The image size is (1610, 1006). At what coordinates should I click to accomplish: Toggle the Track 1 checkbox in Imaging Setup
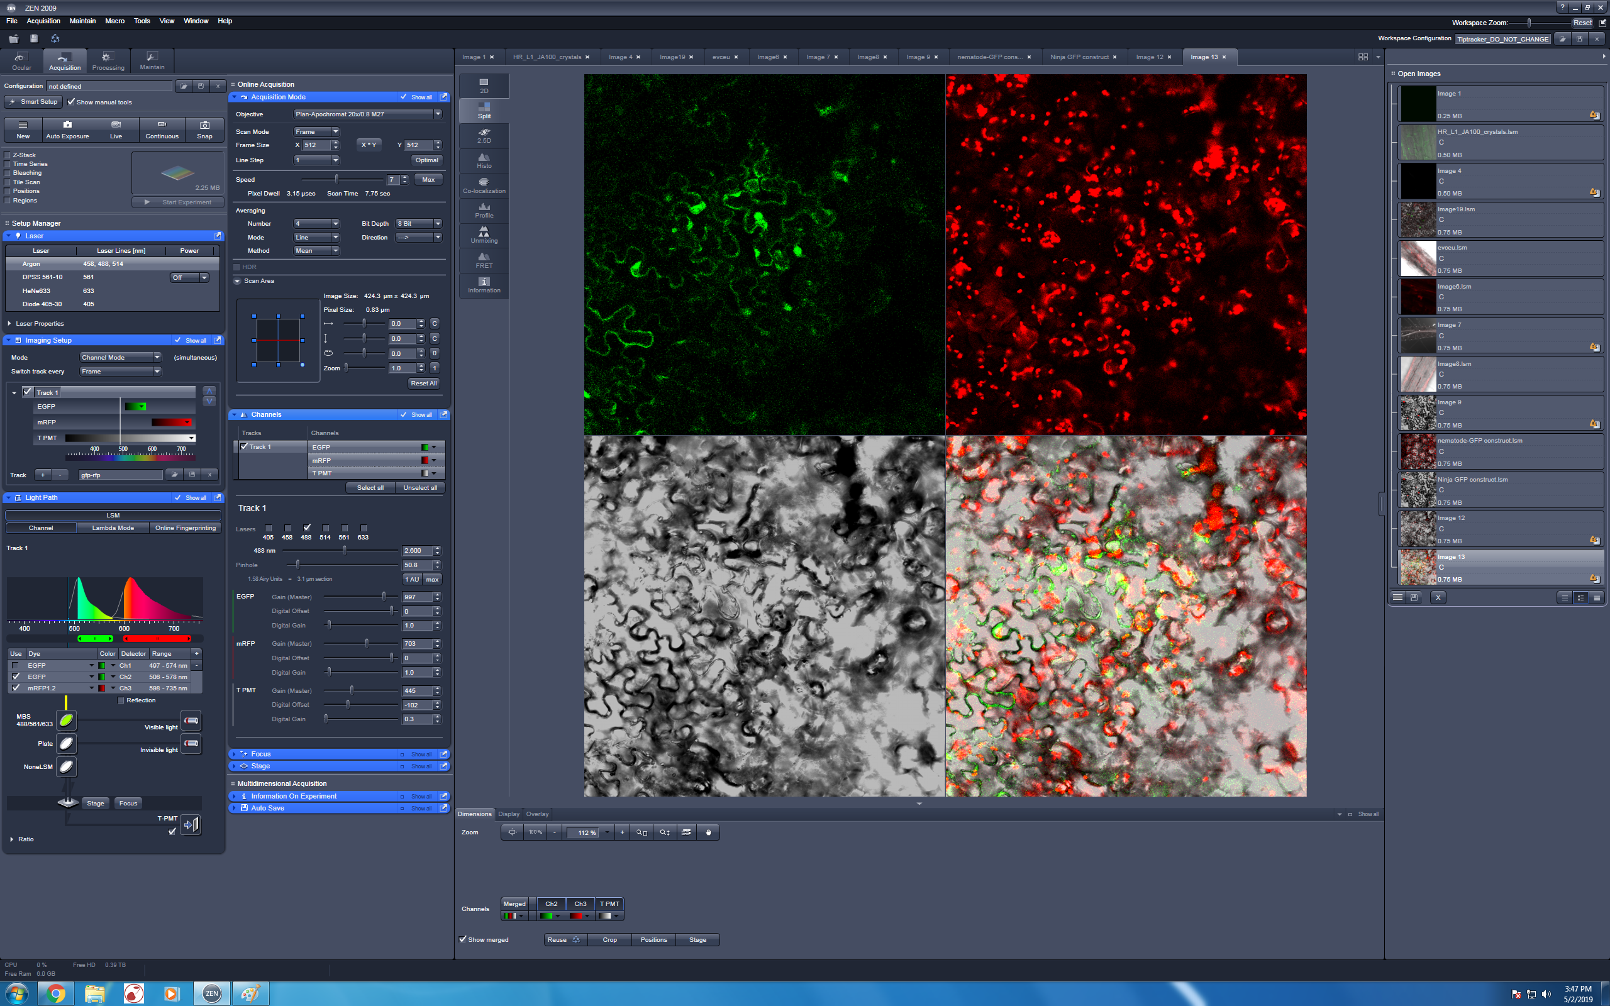27,392
